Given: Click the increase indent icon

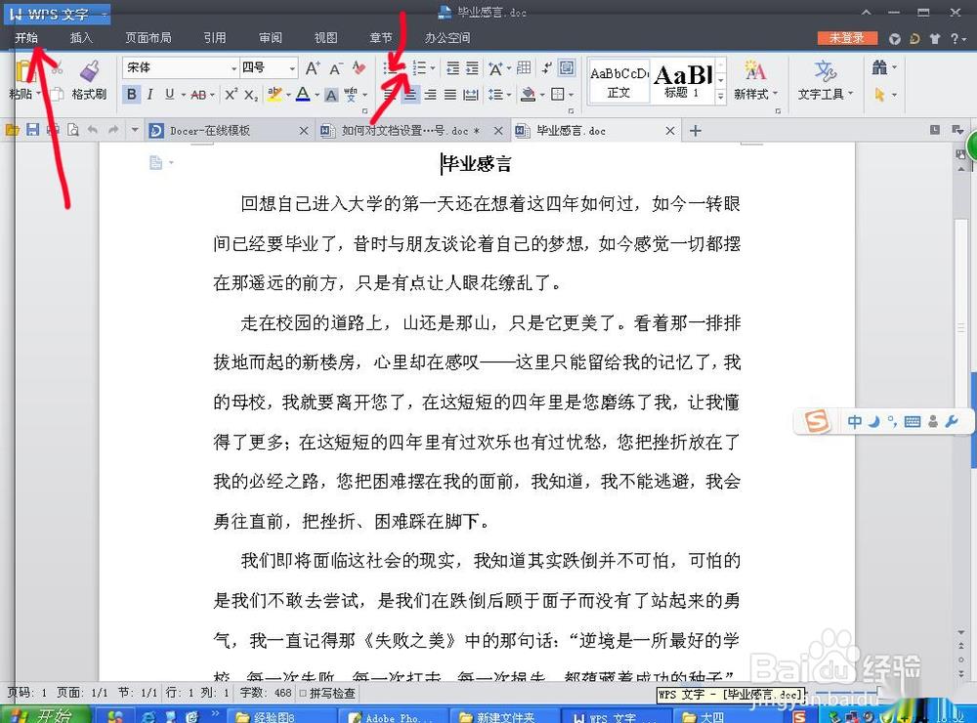Looking at the screenshot, I should (472, 68).
